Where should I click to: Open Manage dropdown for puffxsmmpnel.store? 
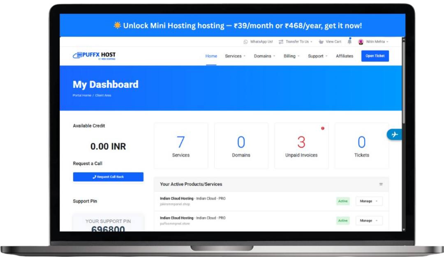point(369,220)
